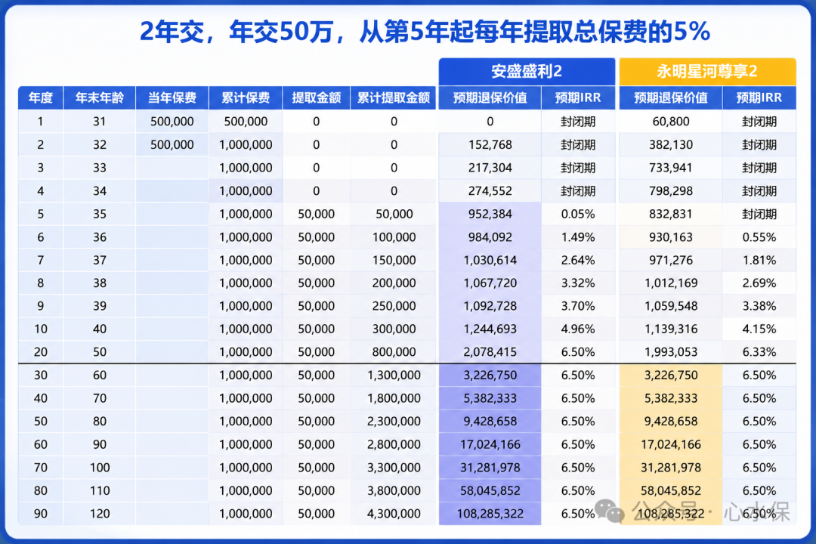Click the 安盛盛利2 product header
The height and width of the screenshot is (544, 816).
click(527, 71)
